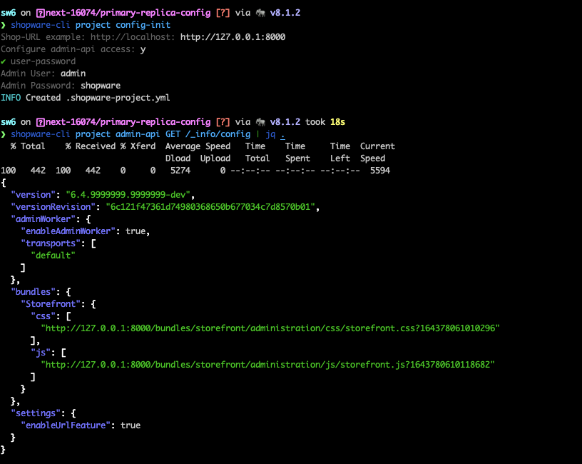Viewport: 582px width, 464px height.
Task: Click the current speed value "5594"
Action: tap(380, 171)
